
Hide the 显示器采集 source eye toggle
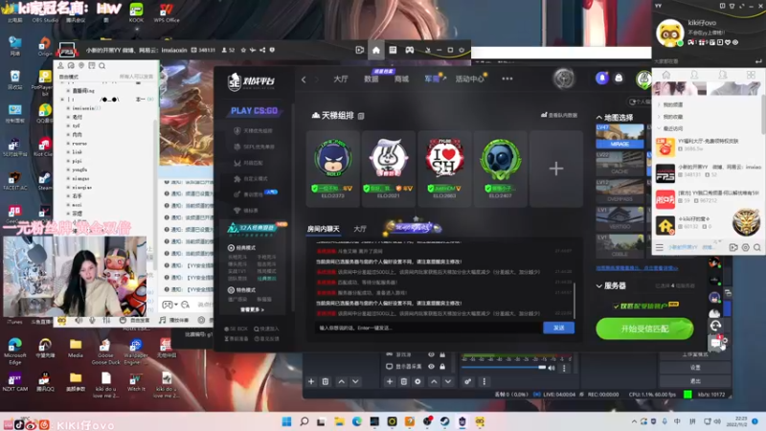click(432, 366)
